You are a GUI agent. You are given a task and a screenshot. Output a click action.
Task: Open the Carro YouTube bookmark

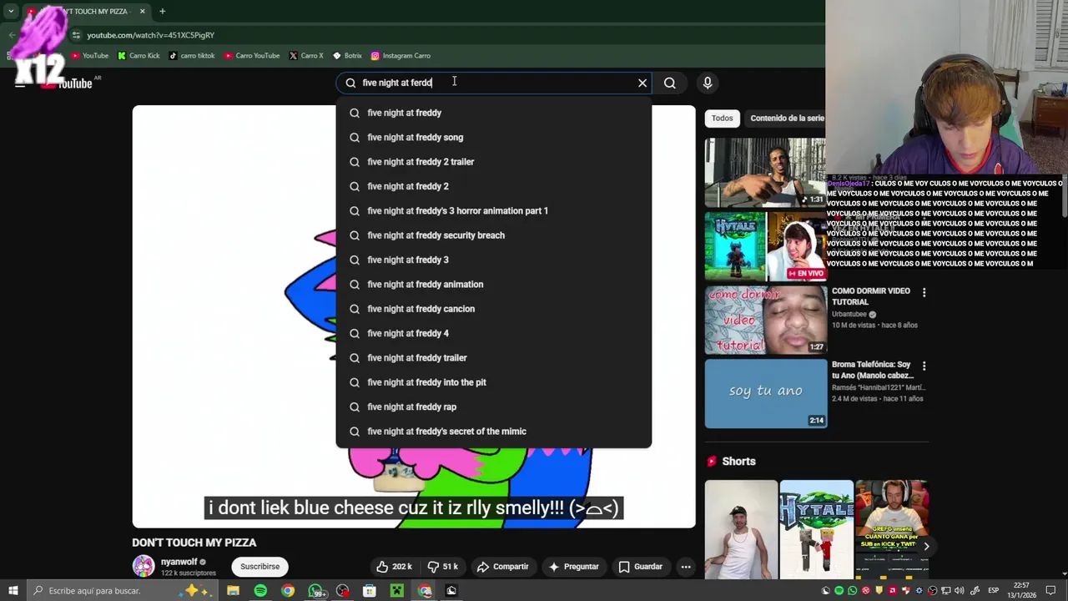(x=252, y=56)
